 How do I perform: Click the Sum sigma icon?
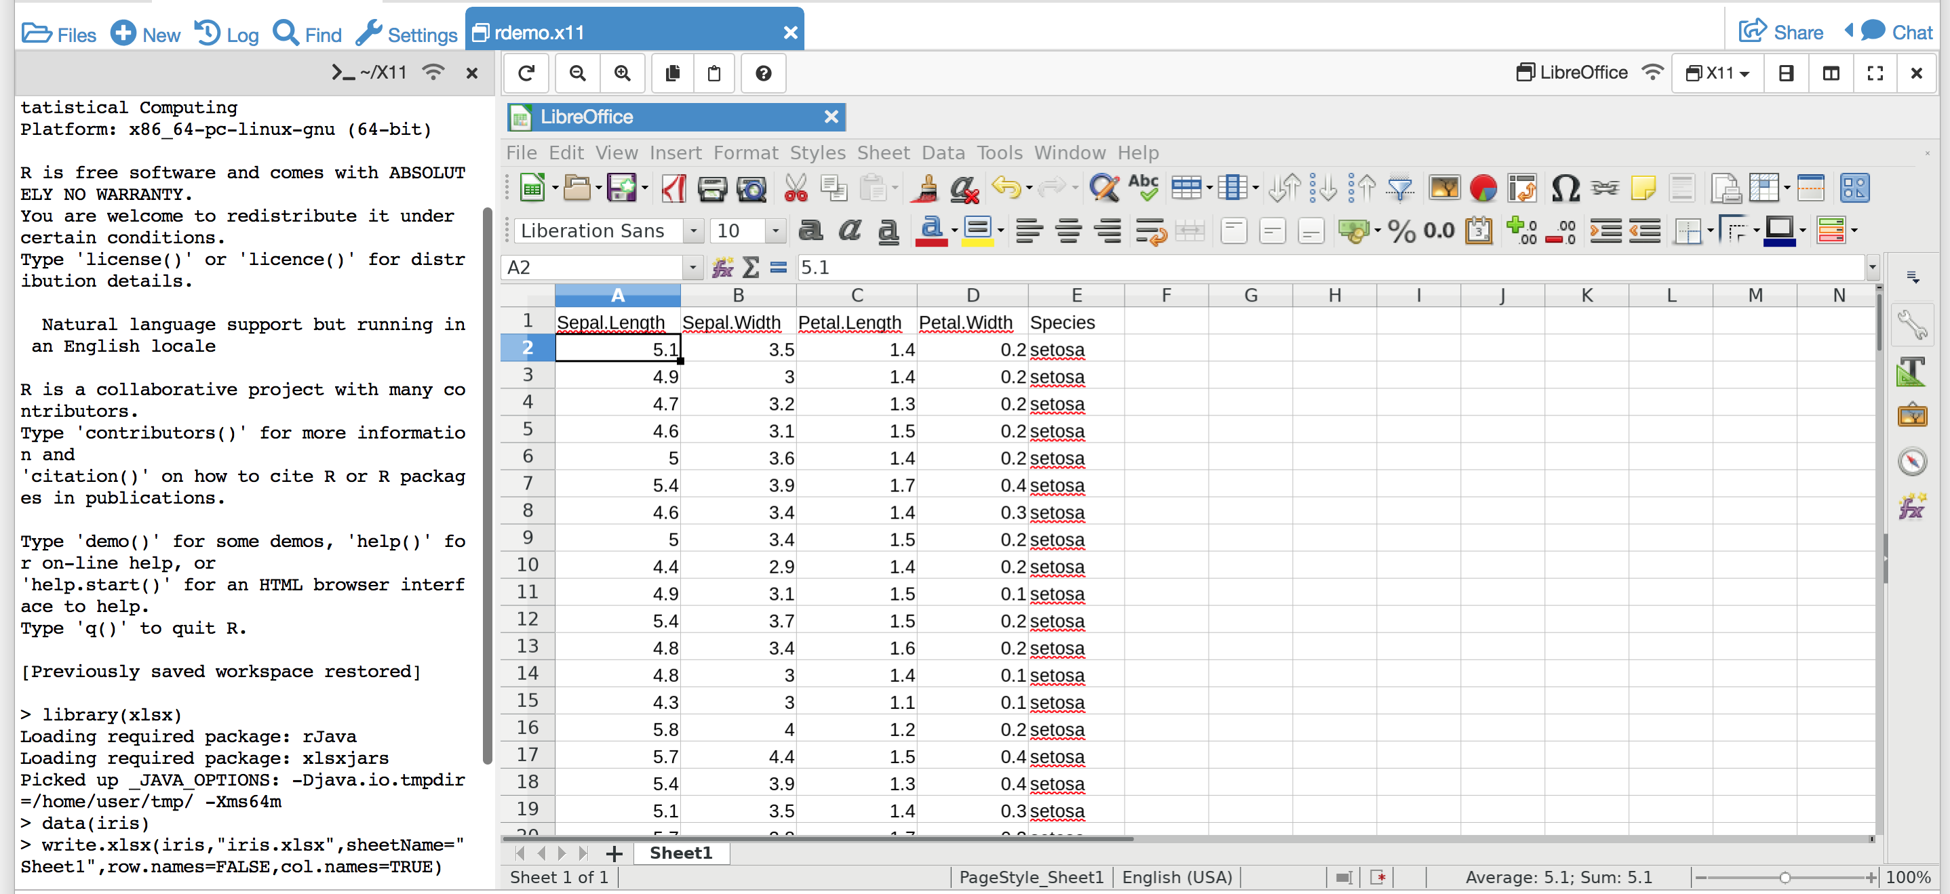coord(750,267)
